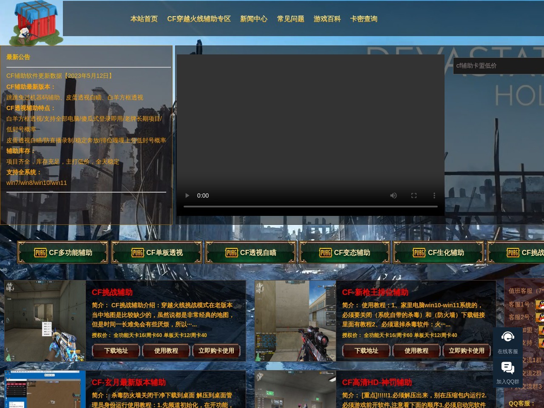
Task: Click the CF多功能辅助 category button
Action: [x=63, y=252]
